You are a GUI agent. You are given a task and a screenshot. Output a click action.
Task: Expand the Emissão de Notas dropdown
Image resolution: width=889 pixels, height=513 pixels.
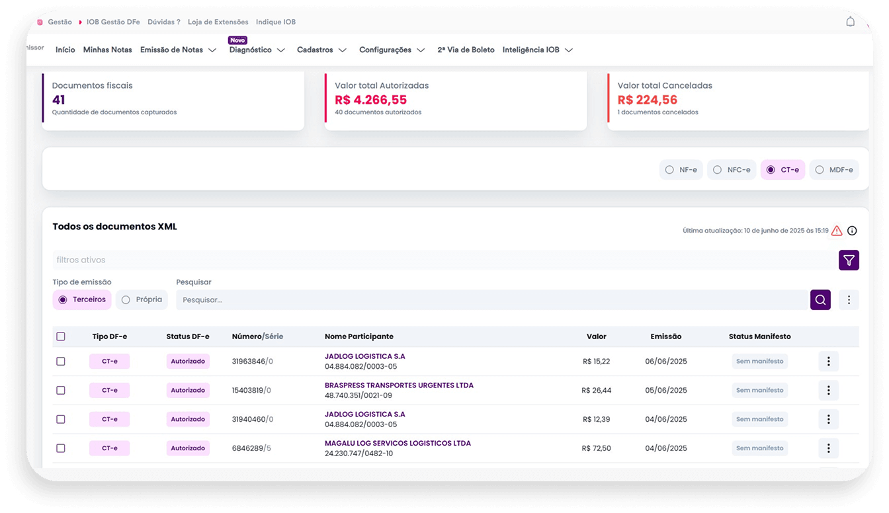tap(178, 50)
